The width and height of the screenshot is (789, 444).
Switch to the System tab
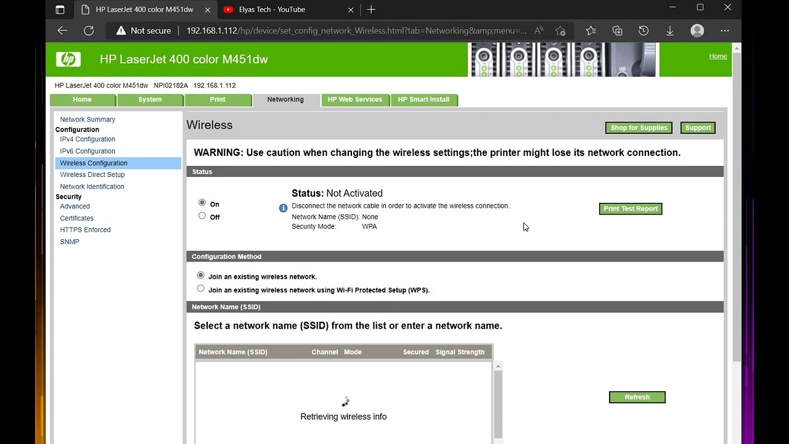[x=150, y=100]
